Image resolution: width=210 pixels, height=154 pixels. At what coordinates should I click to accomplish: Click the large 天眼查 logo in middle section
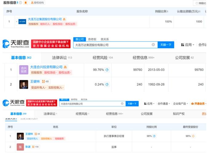tap(16, 44)
